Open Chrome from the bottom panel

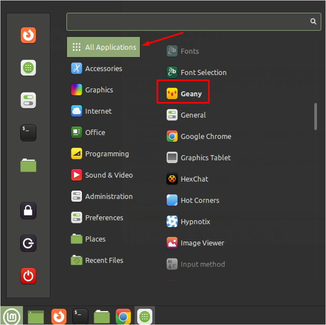point(123,317)
